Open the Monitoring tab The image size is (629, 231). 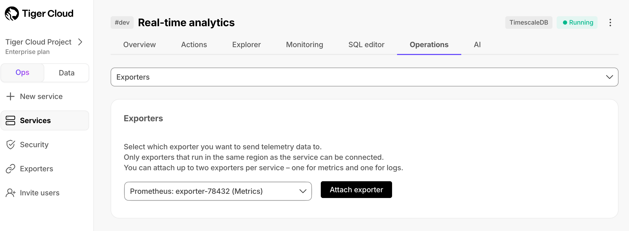[305, 45]
